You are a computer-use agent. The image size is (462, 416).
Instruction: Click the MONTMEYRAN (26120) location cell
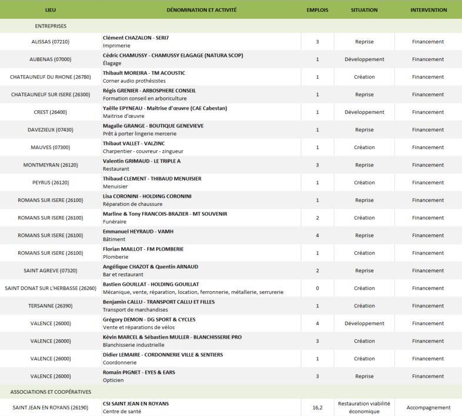pos(50,165)
